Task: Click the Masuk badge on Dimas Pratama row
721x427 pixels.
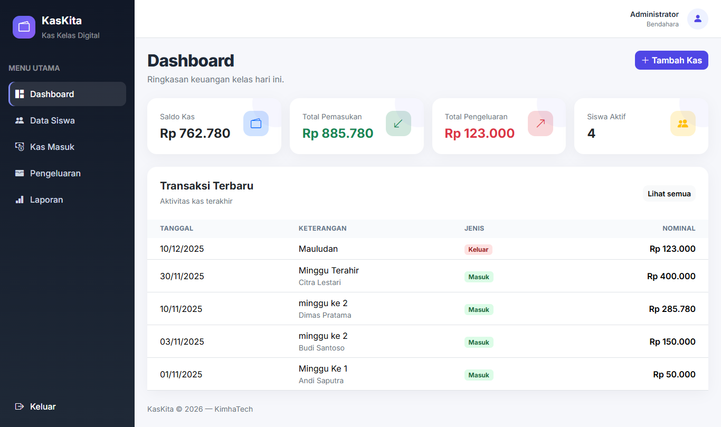Action: (479, 310)
